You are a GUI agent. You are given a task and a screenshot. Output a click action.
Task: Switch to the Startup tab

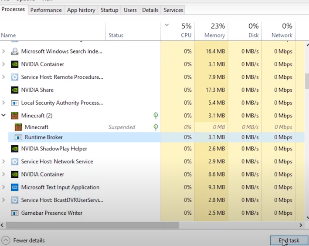pyautogui.click(x=109, y=10)
